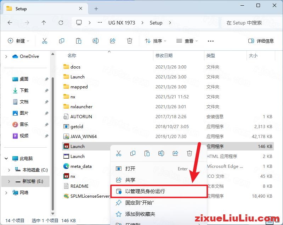
Task: Open 图片 in the sidebar
Action: pos(24,113)
